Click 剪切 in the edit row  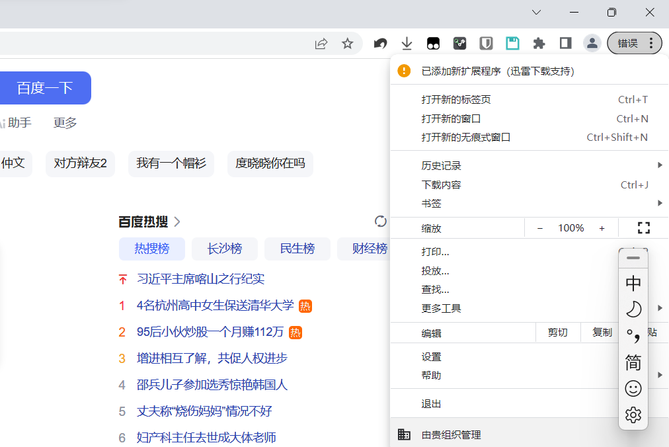tap(558, 333)
